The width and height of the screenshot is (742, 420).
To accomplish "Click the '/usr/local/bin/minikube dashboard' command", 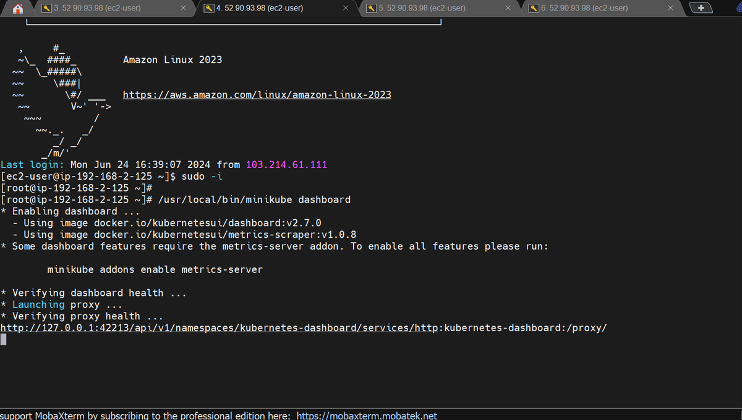I will (x=254, y=200).
